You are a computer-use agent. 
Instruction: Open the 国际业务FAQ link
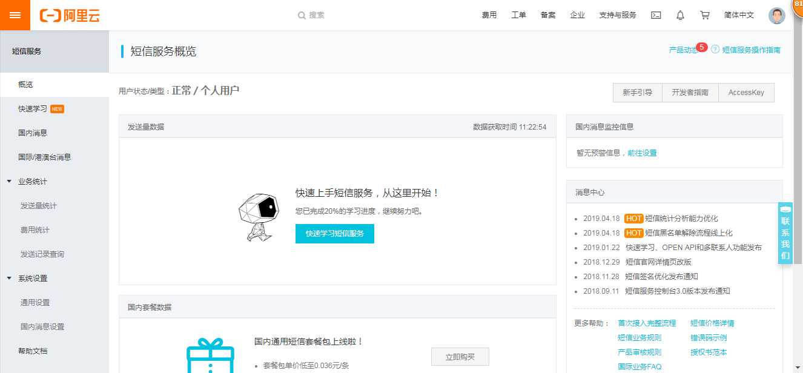click(x=639, y=367)
